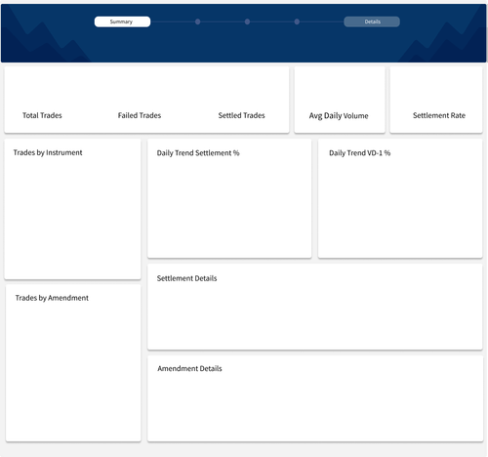
Task: Click the Failed Trades label
Action: (140, 115)
